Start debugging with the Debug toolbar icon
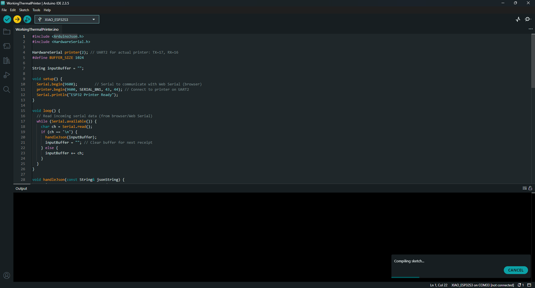Viewport: 535px width, 288px height. 27,19
